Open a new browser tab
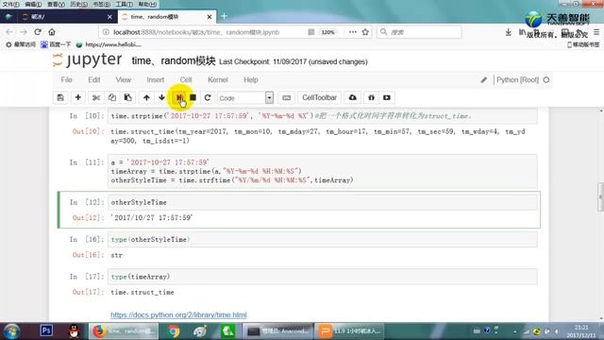This screenshot has height=340, width=604. pos(224,17)
